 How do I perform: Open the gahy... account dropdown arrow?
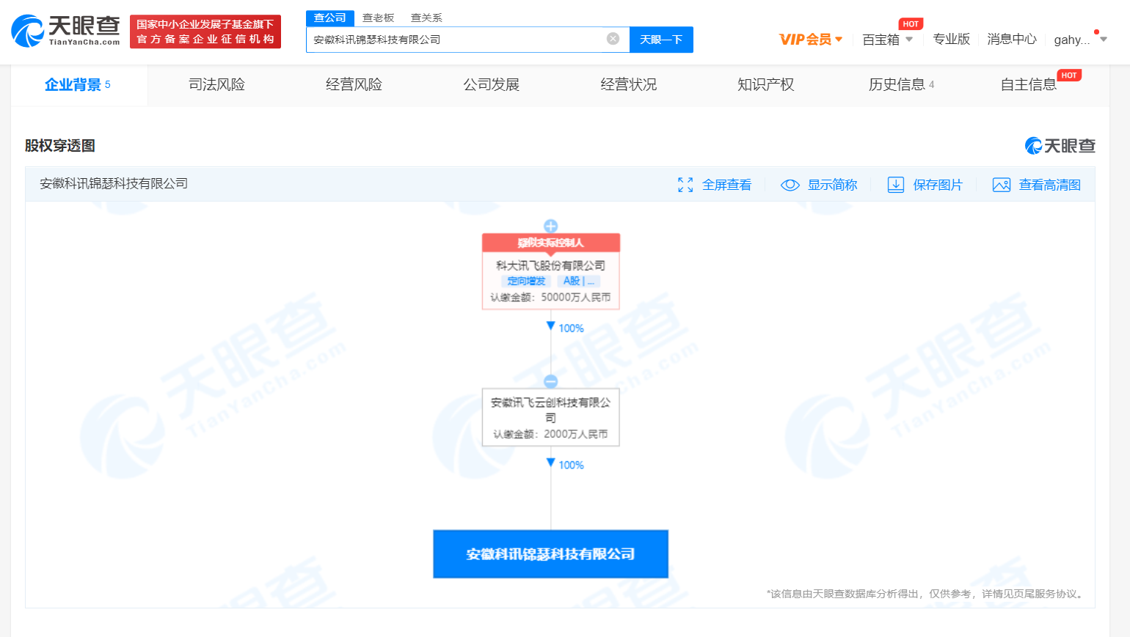click(x=1104, y=40)
